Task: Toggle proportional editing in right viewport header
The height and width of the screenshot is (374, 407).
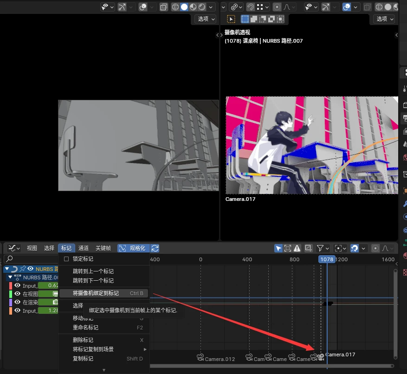Action: 277,7
